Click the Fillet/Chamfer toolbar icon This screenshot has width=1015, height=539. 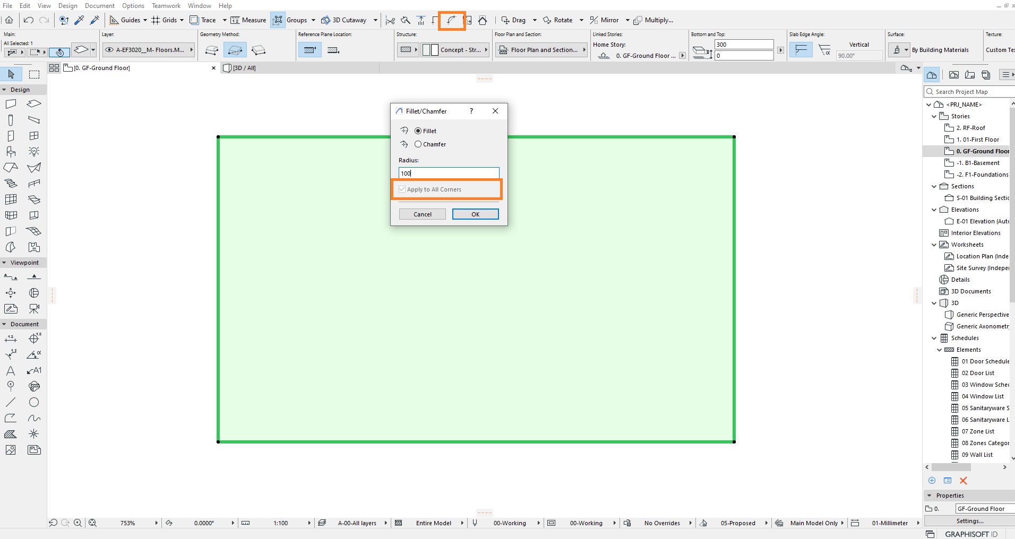(x=451, y=20)
